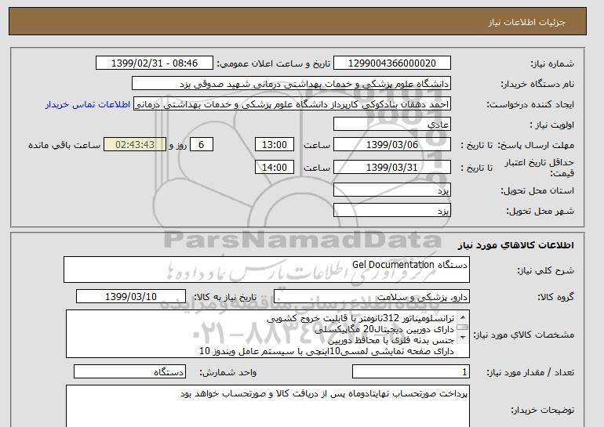The width and height of the screenshot is (604, 427).
Task: Select the 10 inch touchscreen Windows 10 line
Action: pos(326,351)
